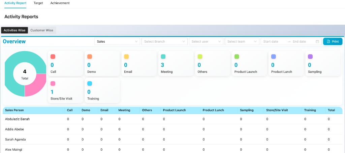
Task: Click the Store/Site Visit column header
Action: click(277, 110)
